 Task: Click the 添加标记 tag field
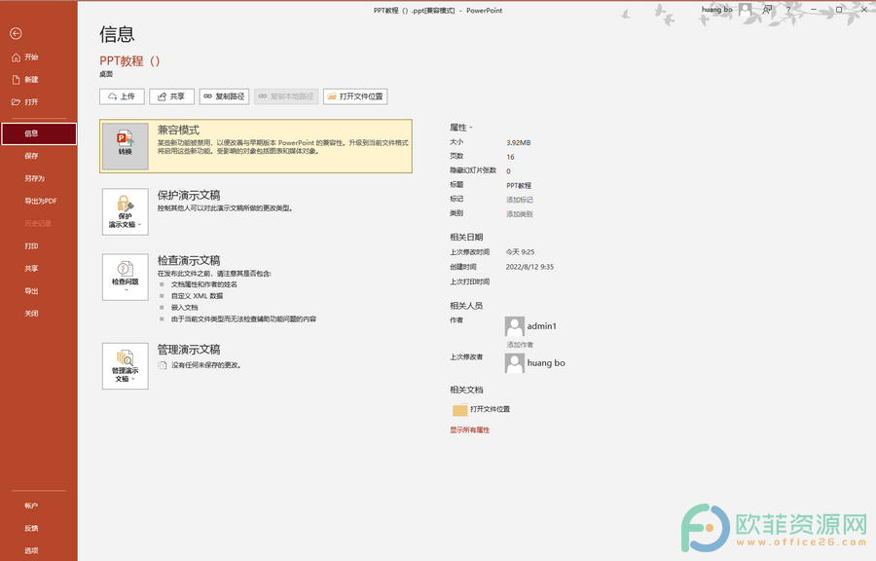tap(520, 200)
